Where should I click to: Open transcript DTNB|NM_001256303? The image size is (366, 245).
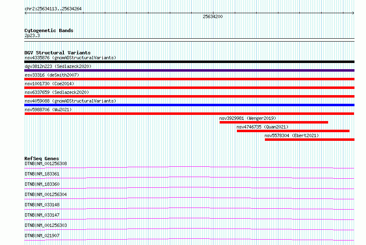[x=46, y=225]
